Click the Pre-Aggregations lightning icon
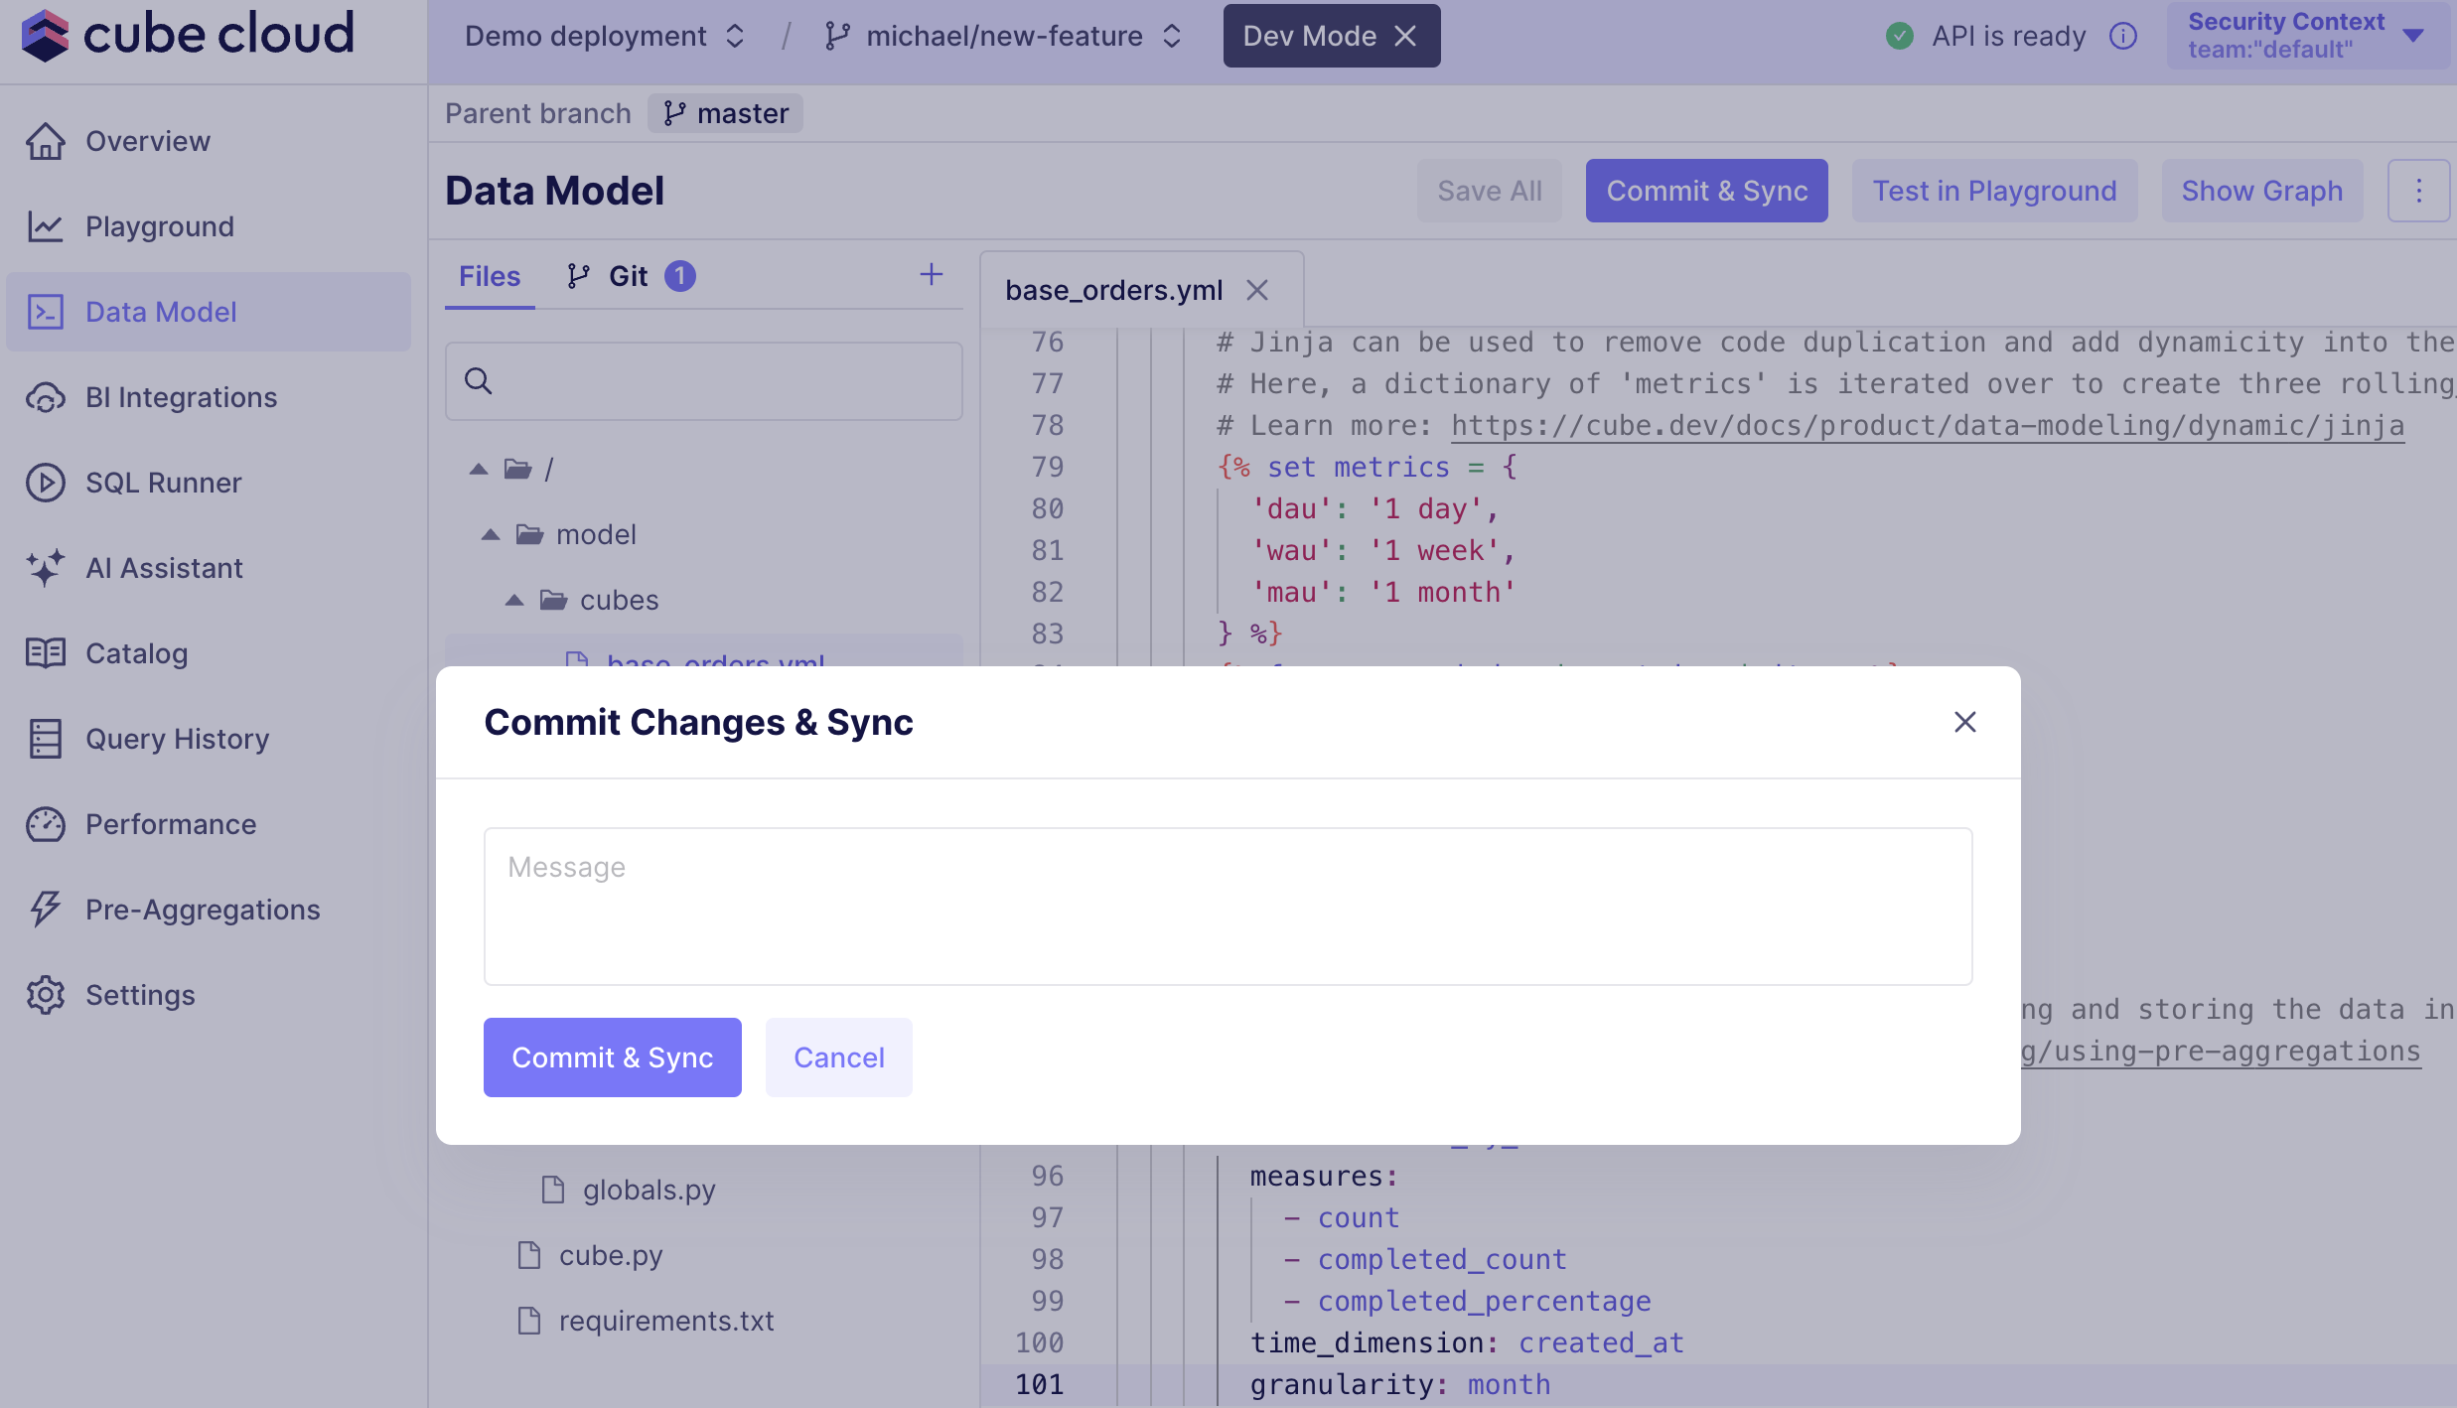This screenshot has width=2457, height=1408. [x=45, y=910]
